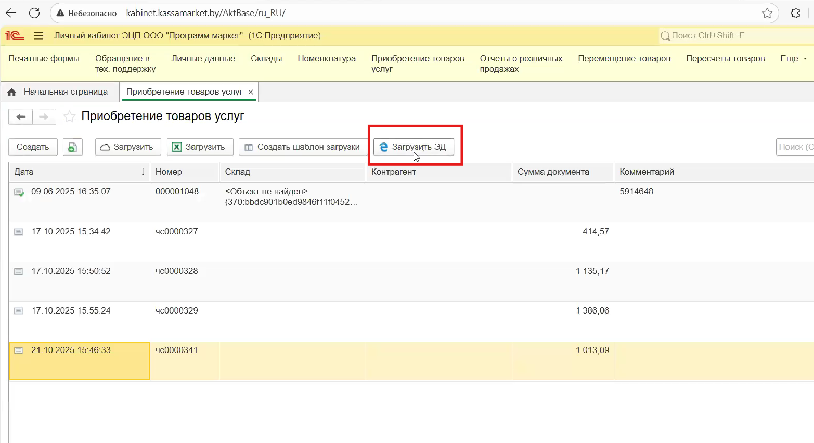This screenshot has width=814, height=443.
Task: Select the document row чс0000328
Action: [176, 271]
